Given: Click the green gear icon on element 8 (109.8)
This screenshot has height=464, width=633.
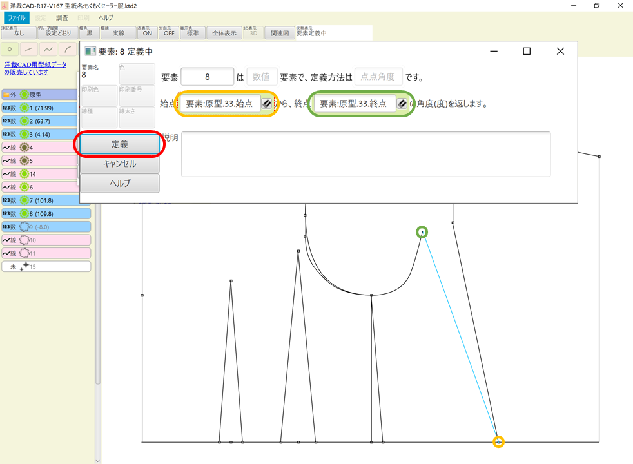Looking at the screenshot, I should (x=24, y=213).
